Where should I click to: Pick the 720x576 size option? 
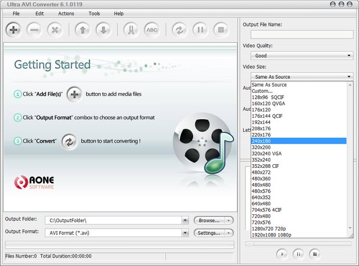click(299, 223)
